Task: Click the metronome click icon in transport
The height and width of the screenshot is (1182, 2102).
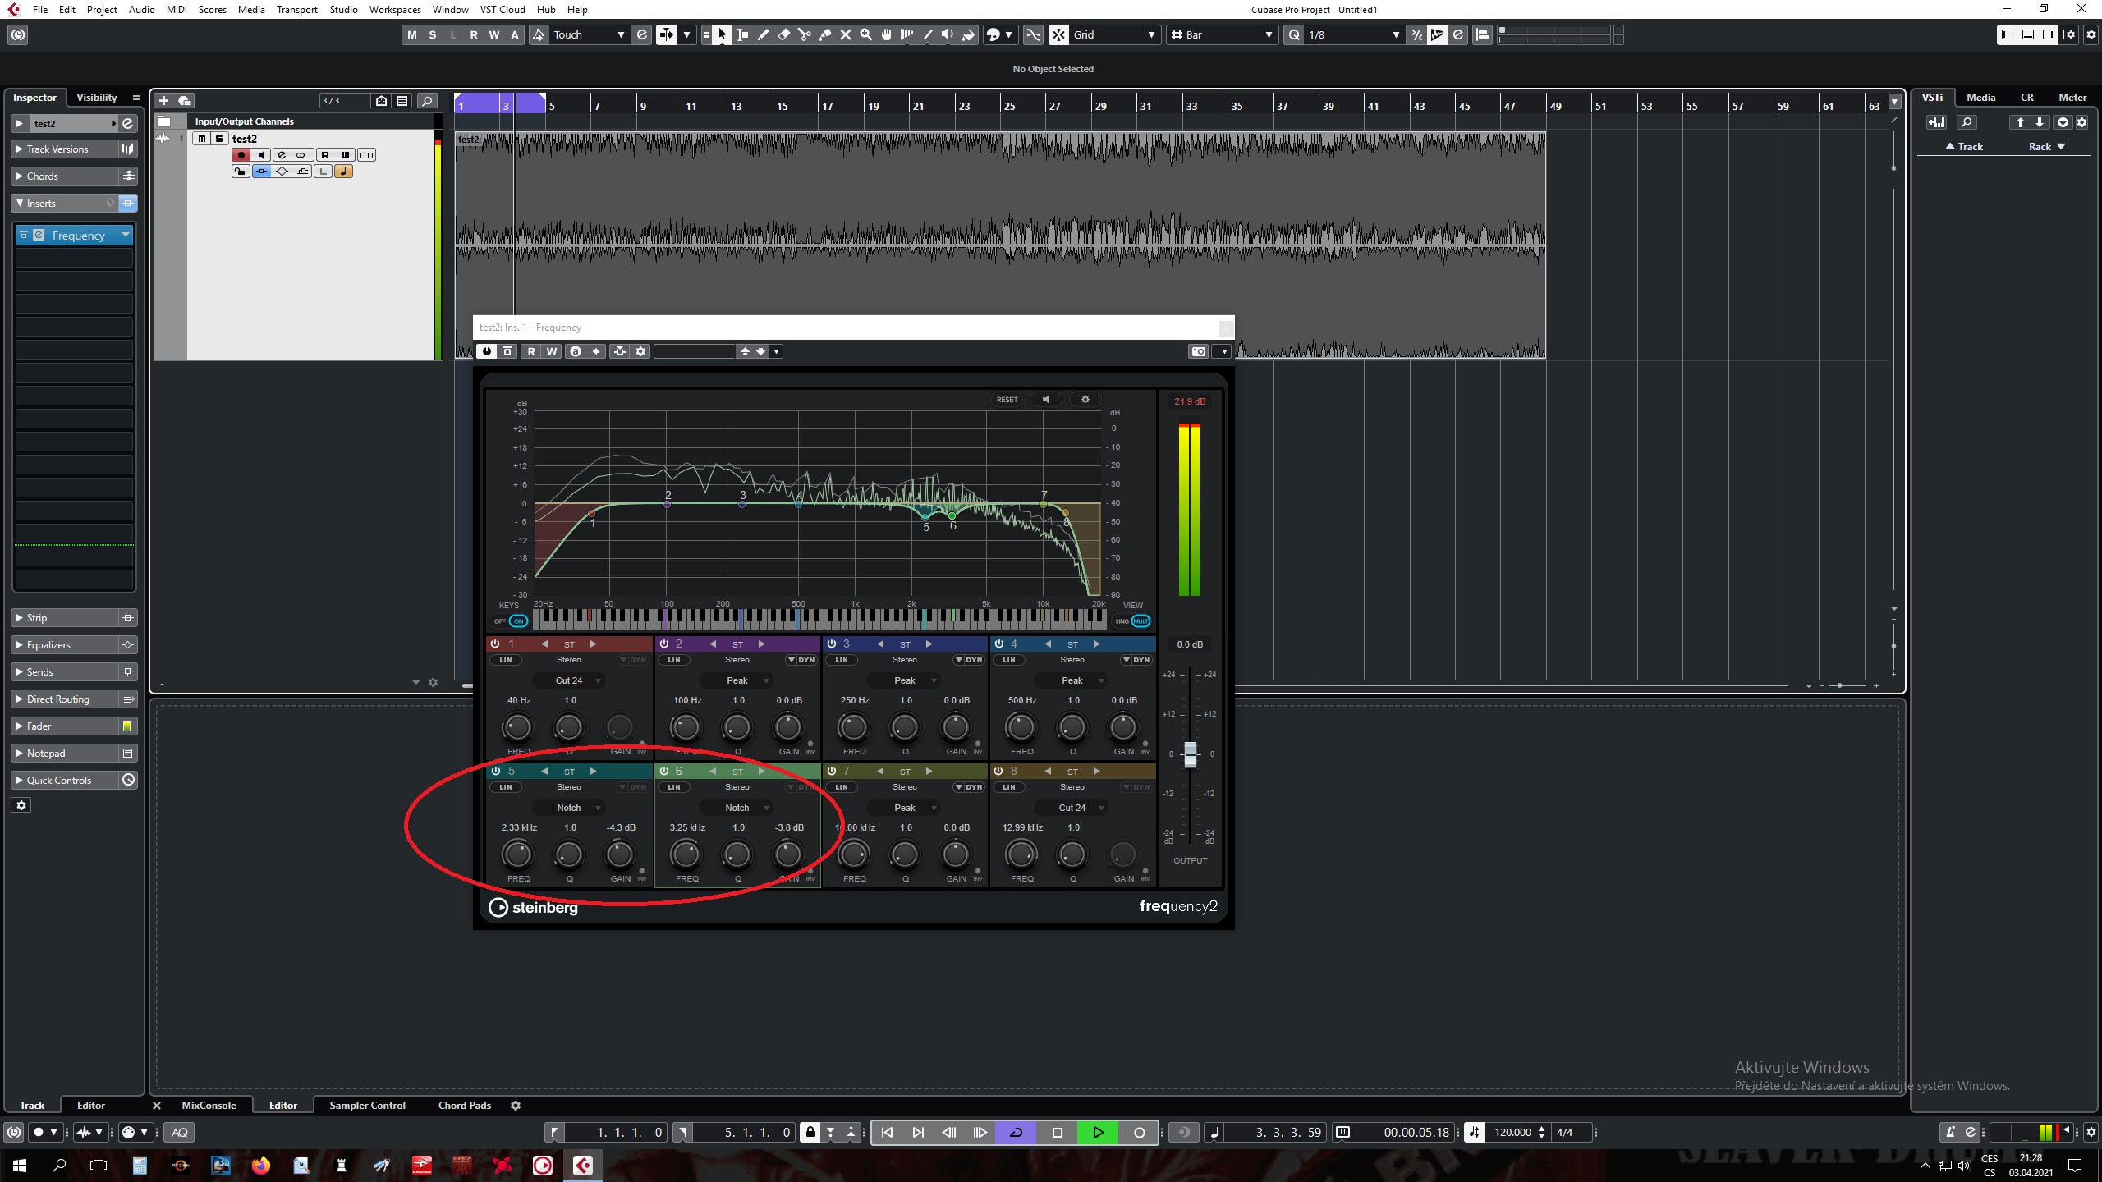Action: (1950, 1133)
